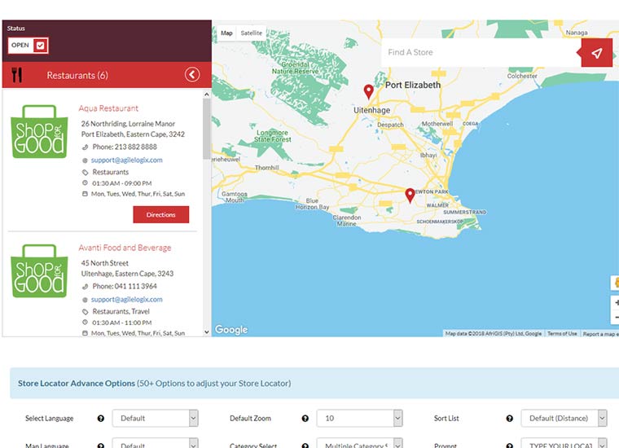Click the category tag icon for Aqua Restaurant
Viewport: 619px width, 448px height.
[85, 173]
